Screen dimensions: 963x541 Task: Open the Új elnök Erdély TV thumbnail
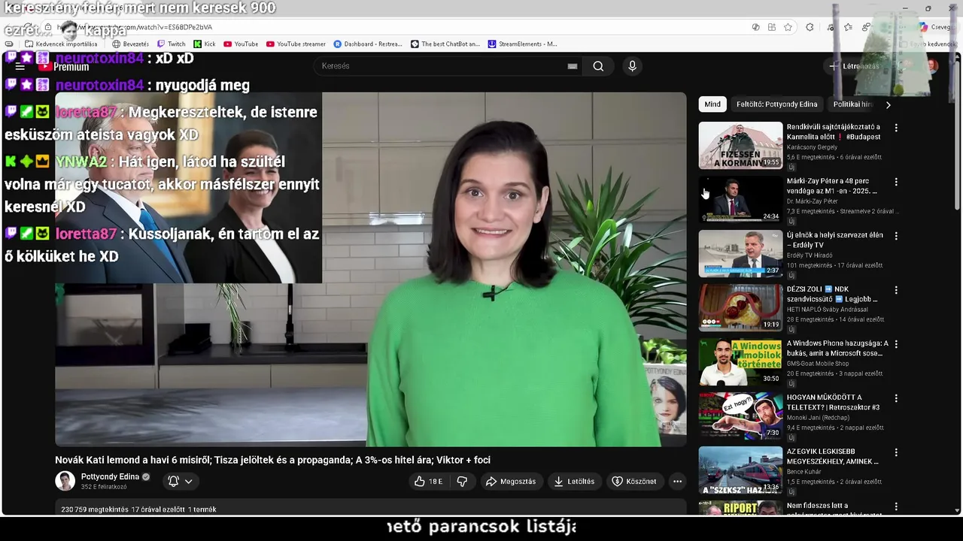[x=740, y=254]
